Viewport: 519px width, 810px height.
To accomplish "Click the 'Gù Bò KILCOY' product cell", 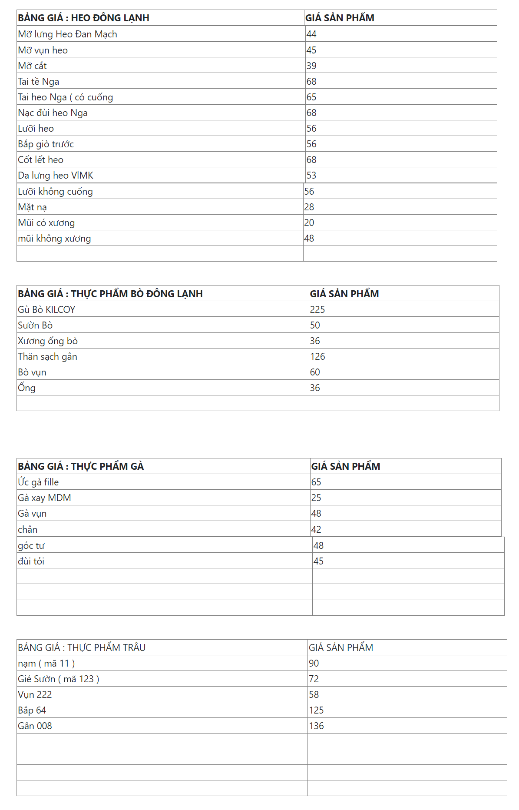I will coord(46,310).
